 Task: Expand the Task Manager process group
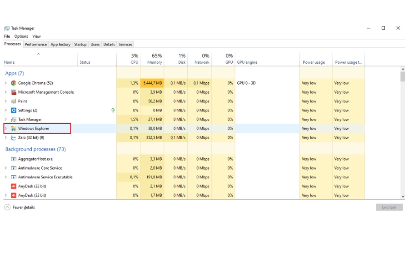6,119
